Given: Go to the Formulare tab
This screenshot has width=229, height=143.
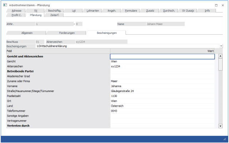Looking at the screenshot, I should click(x=130, y=11).
